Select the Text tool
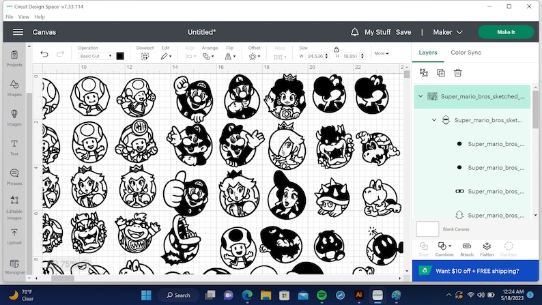The height and width of the screenshot is (305, 542). (14, 147)
